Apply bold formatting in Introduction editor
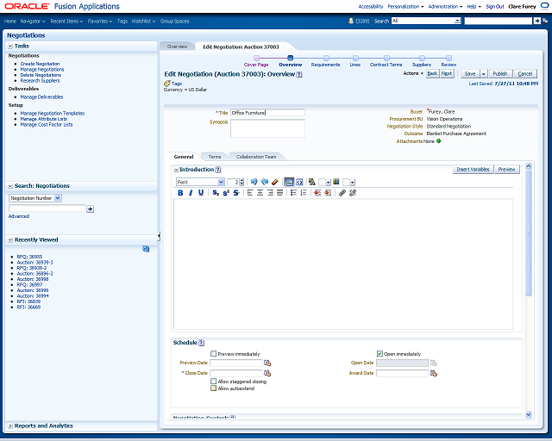 click(x=180, y=193)
